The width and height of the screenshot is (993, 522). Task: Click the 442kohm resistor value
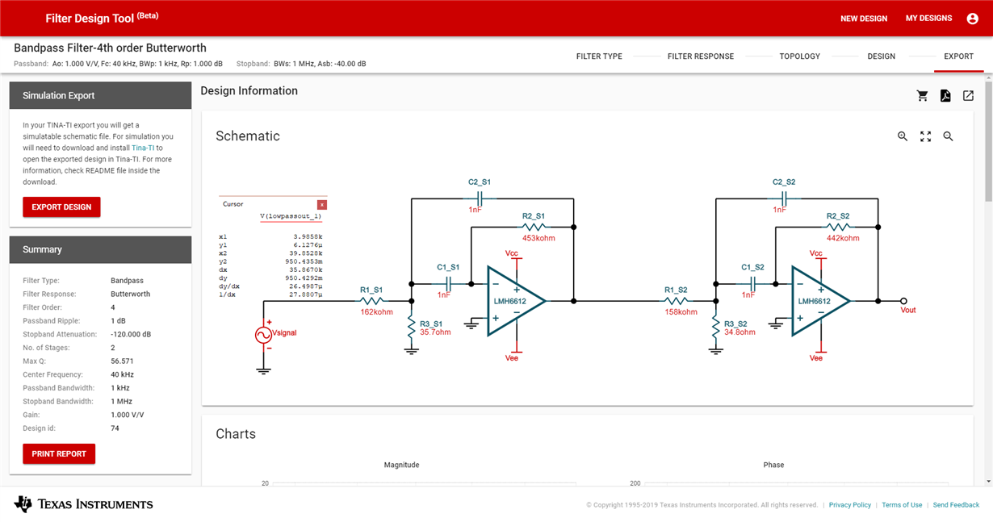tap(843, 238)
